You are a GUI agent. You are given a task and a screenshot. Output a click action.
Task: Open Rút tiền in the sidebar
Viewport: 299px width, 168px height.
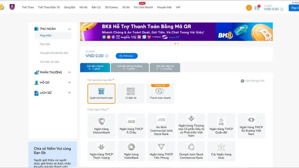[45, 44]
